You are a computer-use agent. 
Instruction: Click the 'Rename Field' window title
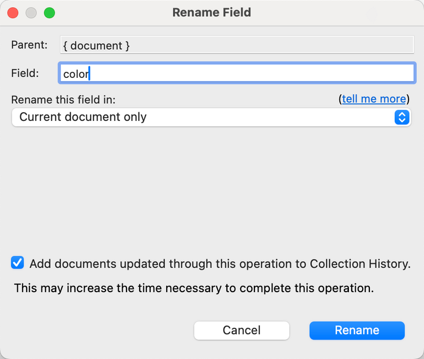point(211,12)
